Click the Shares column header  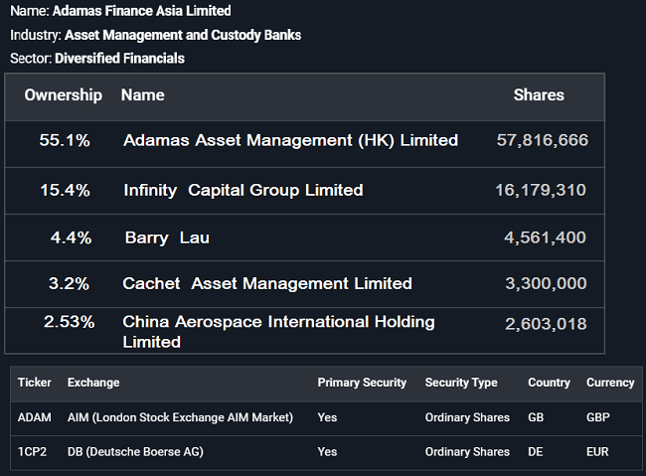click(539, 95)
